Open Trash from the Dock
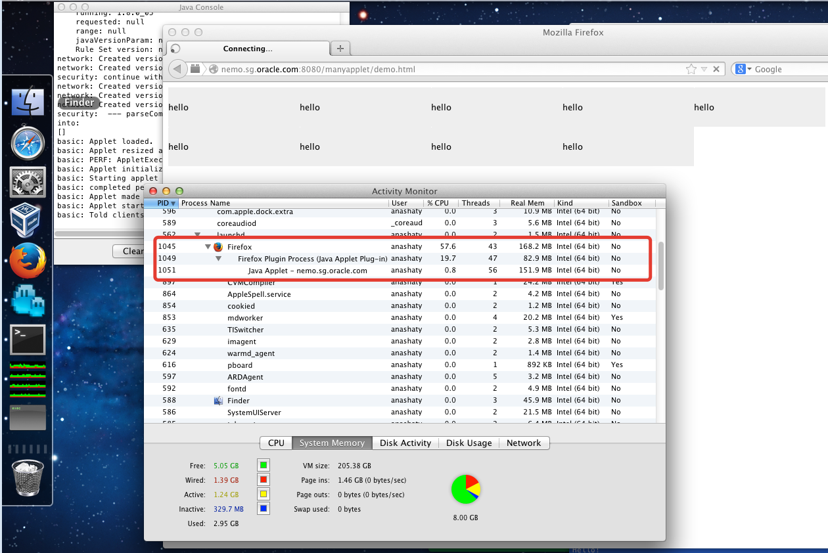 click(28, 477)
